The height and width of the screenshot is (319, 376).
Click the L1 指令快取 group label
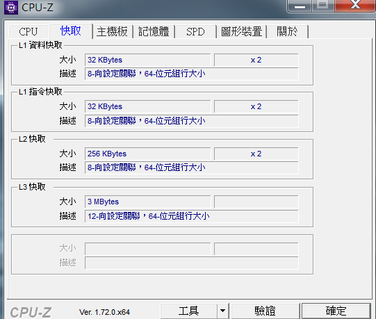pyautogui.click(x=40, y=92)
